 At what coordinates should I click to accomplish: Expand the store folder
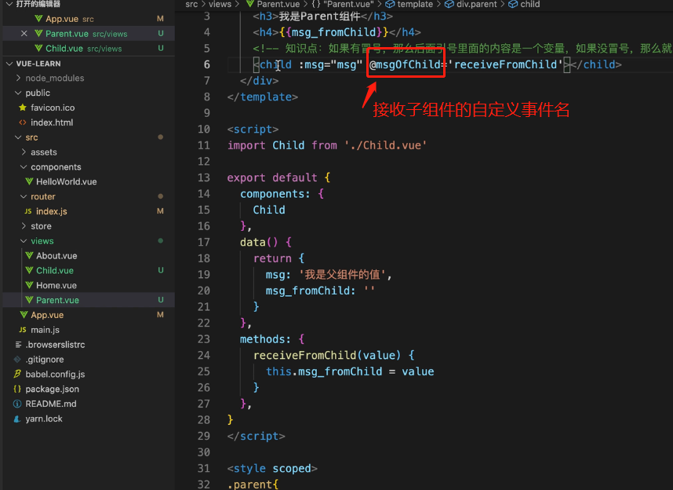24,226
